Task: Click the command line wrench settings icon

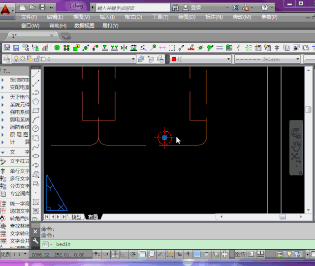Action: tap(35, 241)
